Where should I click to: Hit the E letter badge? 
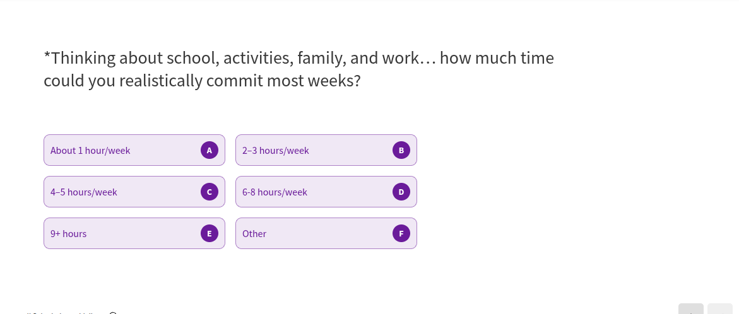(210, 233)
